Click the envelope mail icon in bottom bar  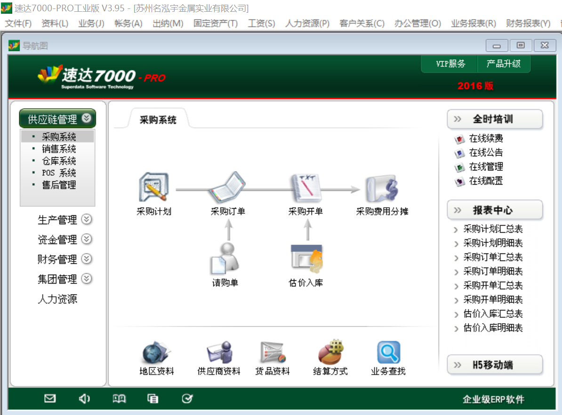coord(50,399)
